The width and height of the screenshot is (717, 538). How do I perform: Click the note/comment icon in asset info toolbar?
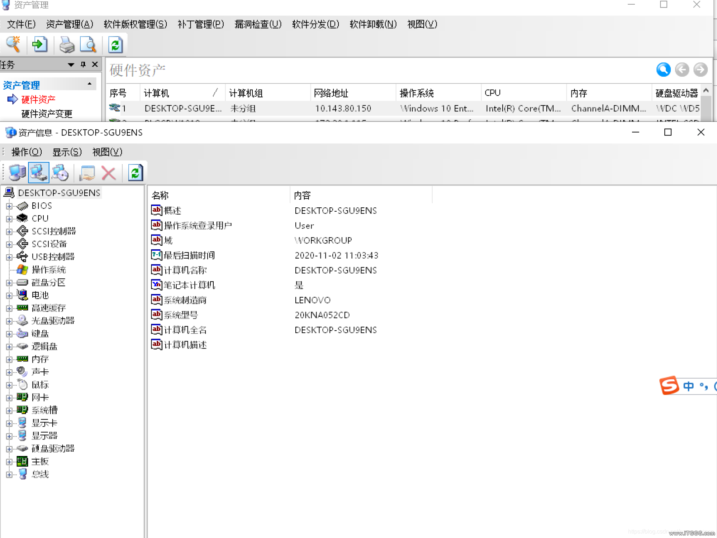coord(87,173)
